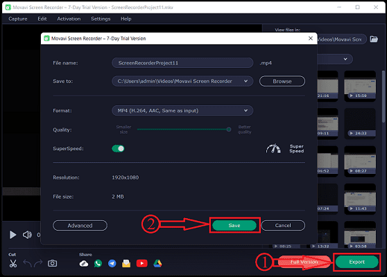This screenshot has height=277, width=387.
Task: Share to Telegram
Action: 112,264
